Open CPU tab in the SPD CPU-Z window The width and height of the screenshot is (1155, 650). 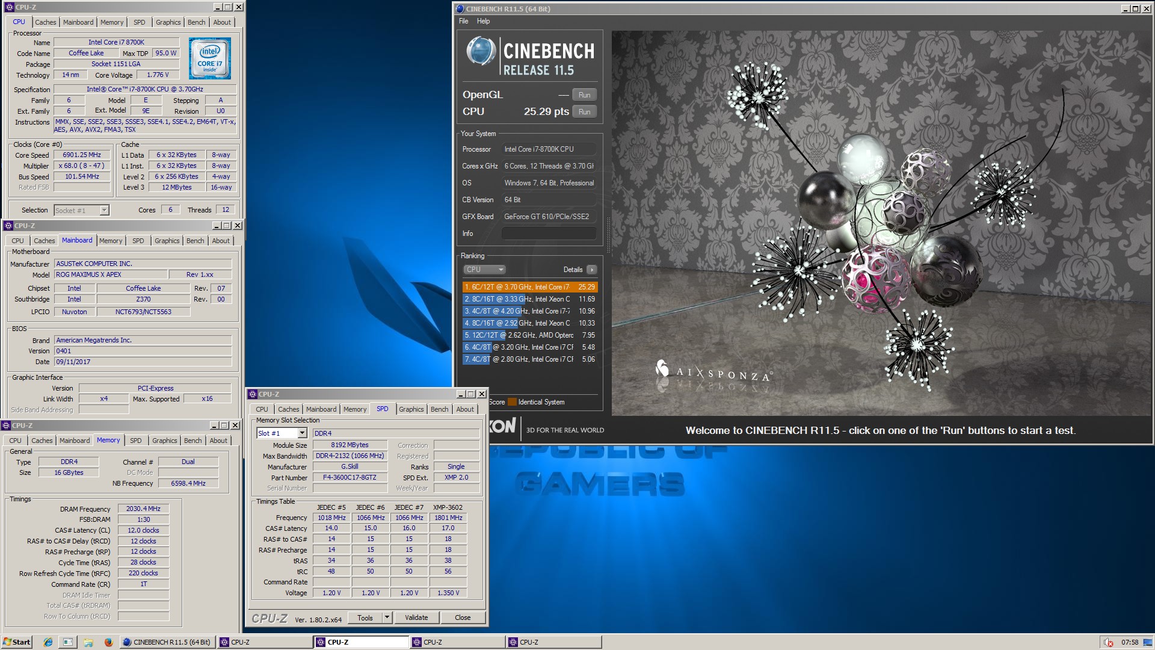point(262,409)
